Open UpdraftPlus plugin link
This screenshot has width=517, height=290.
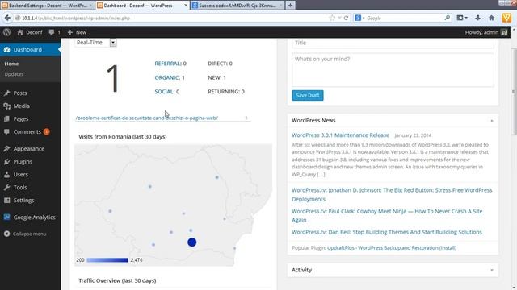tap(383, 248)
